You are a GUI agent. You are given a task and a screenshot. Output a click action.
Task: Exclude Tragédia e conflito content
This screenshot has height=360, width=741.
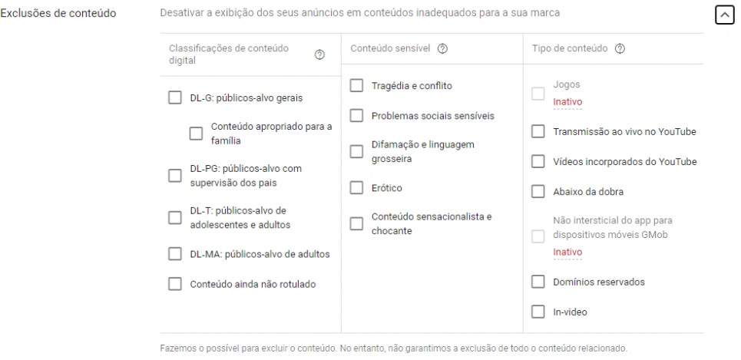[x=356, y=86]
